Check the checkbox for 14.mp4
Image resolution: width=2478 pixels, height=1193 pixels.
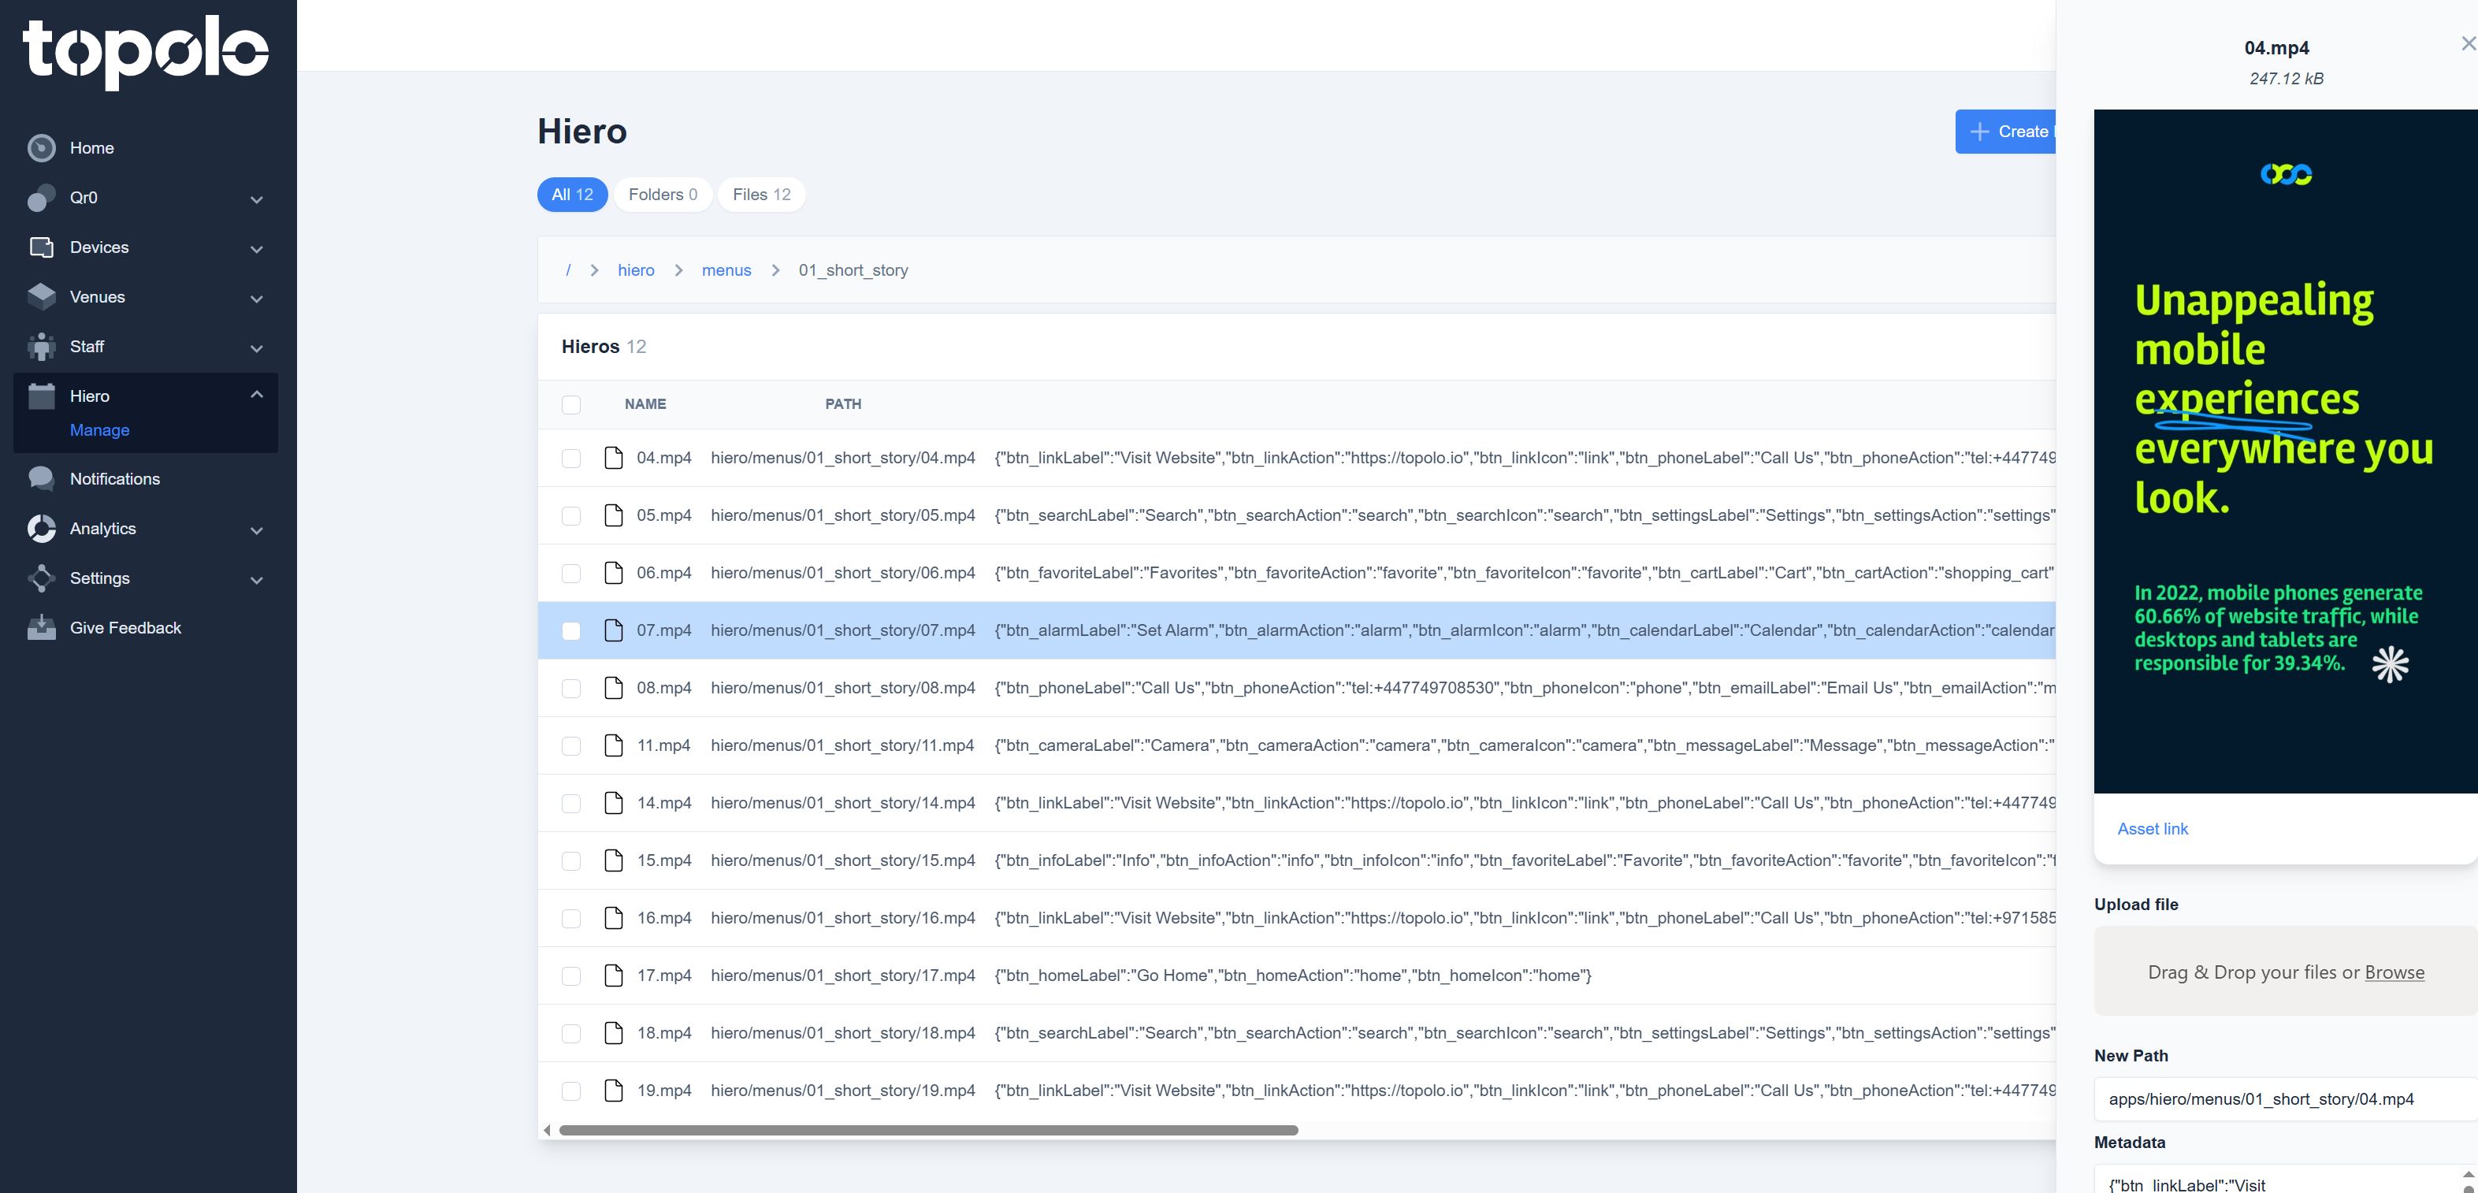(x=571, y=805)
